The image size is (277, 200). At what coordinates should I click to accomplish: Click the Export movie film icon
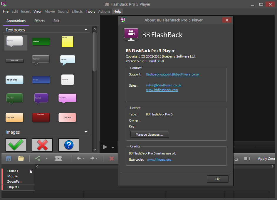[x=58, y=159]
